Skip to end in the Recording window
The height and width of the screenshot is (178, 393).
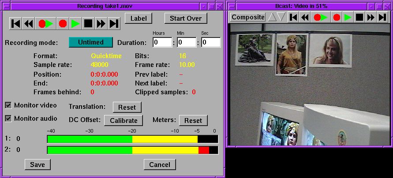tap(114, 24)
